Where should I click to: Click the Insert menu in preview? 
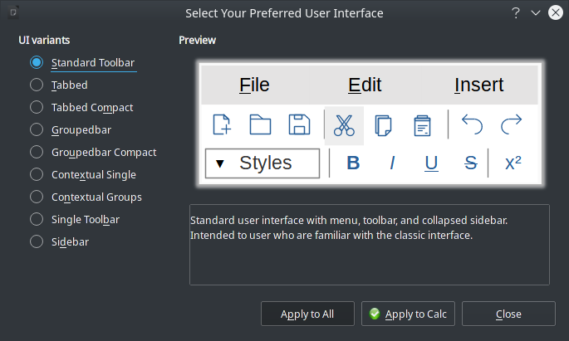[x=478, y=85]
